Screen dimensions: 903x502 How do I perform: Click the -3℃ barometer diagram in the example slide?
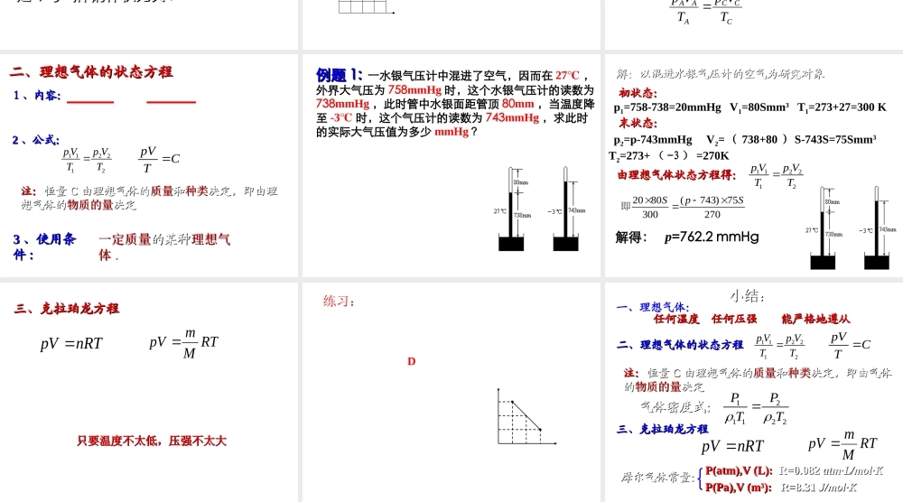point(566,209)
